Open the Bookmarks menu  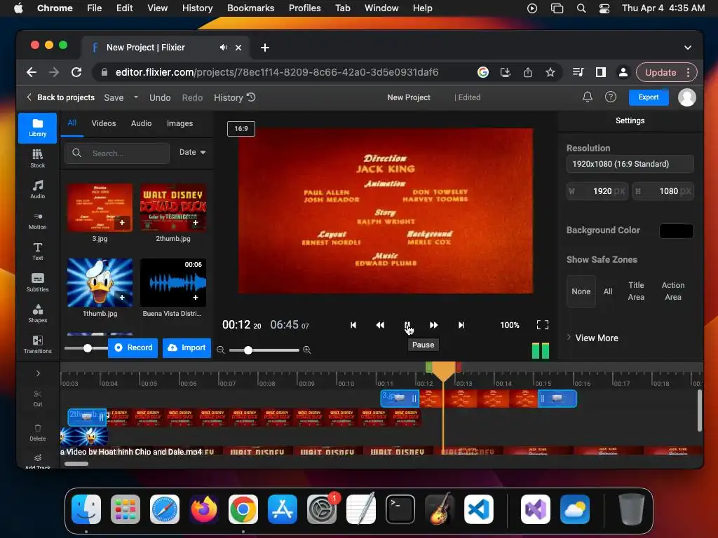point(250,8)
